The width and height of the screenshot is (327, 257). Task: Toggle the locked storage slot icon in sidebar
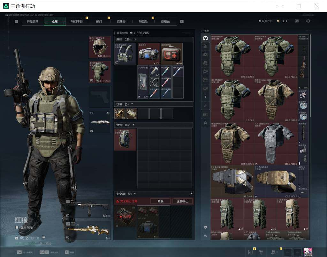[x=205, y=106]
